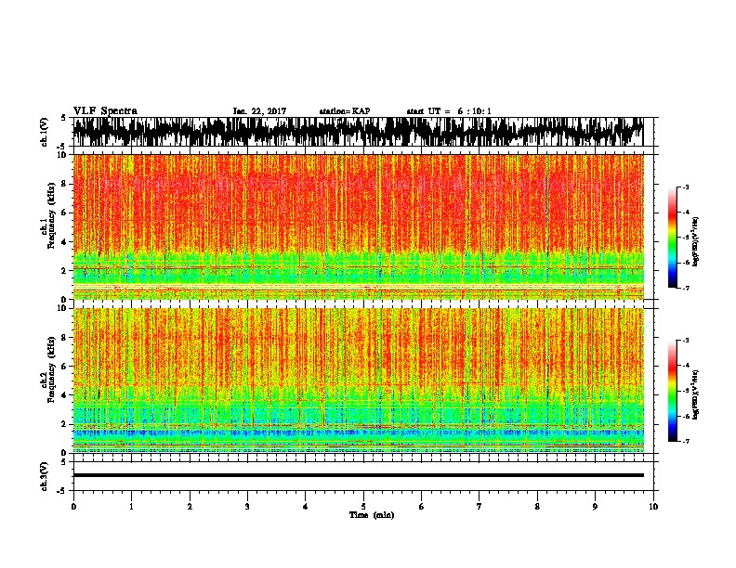Screen dimensions: 736x568
Task: Click the ch.1 "Frequency (kHz)" axis label
Action: [51, 216]
